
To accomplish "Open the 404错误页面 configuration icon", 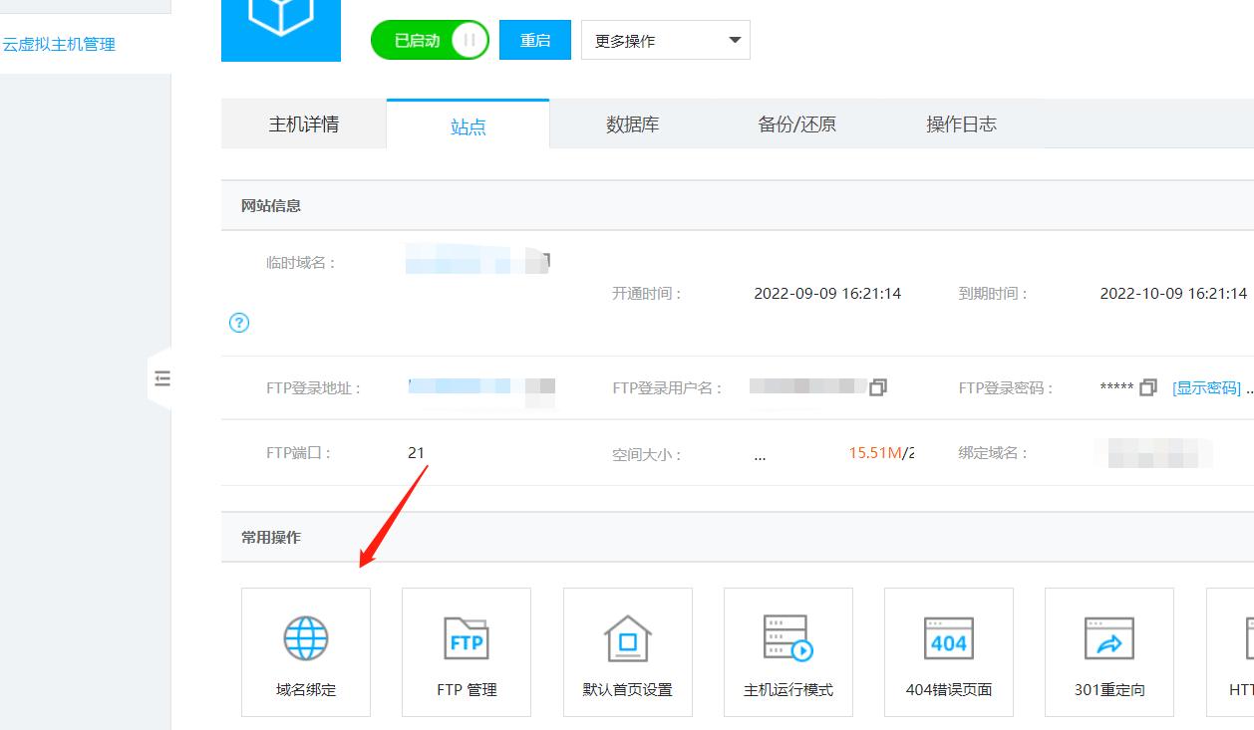I will 948,651.
